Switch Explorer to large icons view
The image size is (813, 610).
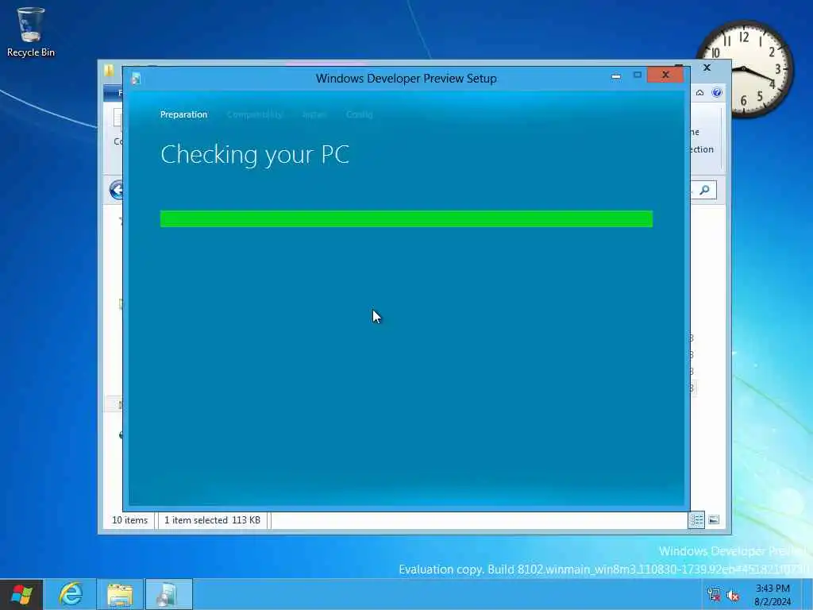(x=714, y=519)
